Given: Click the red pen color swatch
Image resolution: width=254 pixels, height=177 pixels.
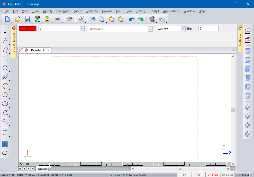Looking at the screenshot, I should (28, 29).
